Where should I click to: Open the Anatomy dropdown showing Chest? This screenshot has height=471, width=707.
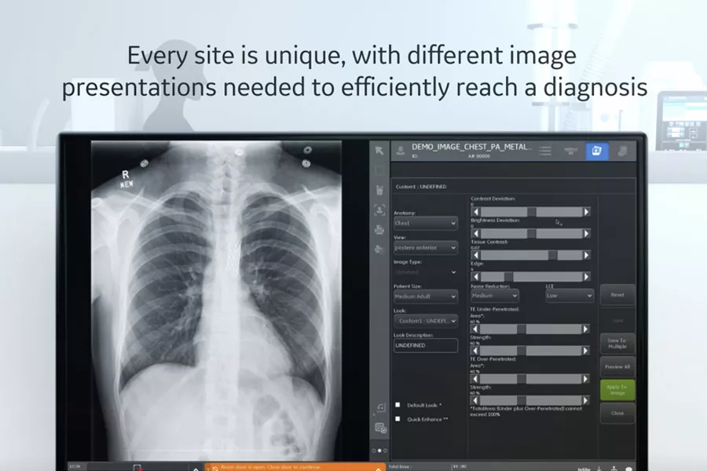click(x=425, y=223)
